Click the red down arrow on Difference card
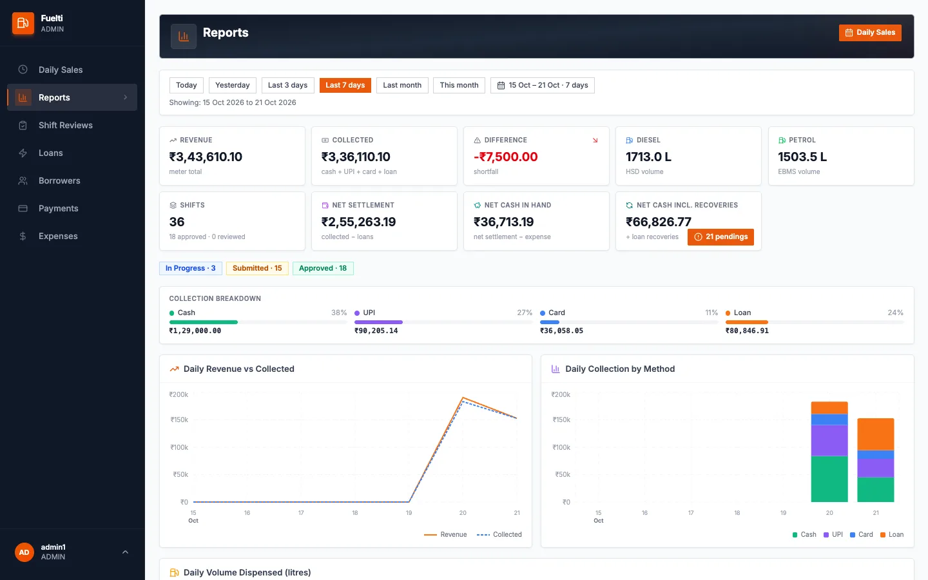The image size is (928, 580). (x=595, y=140)
